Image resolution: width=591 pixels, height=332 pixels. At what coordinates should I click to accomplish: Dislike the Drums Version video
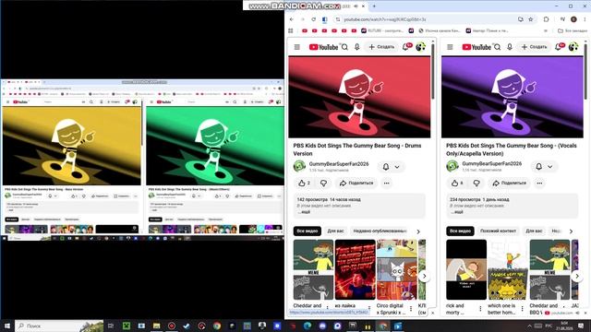click(323, 183)
